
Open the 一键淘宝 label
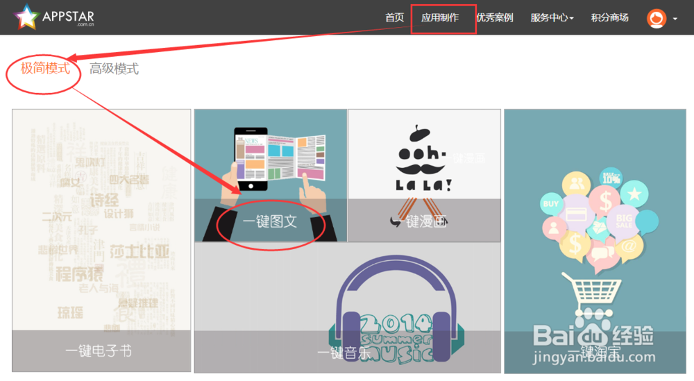point(595,353)
